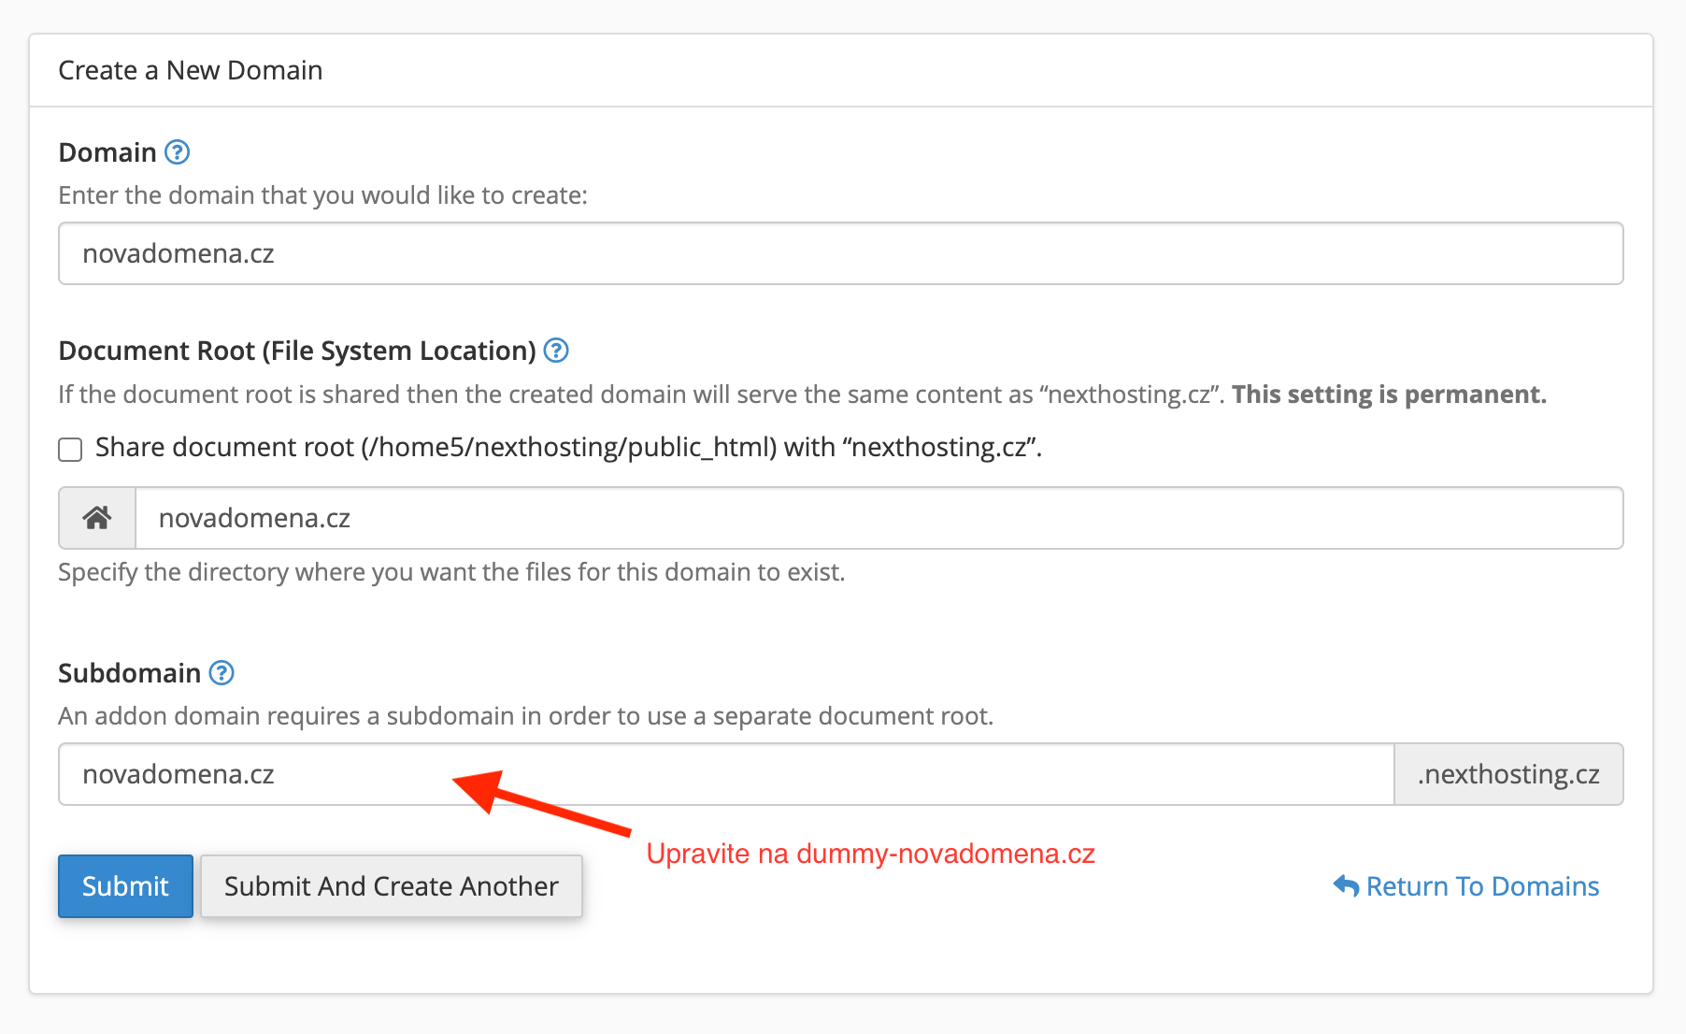Open the Document Root help icon
Screen dimensions: 1686x1034
coord(556,351)
